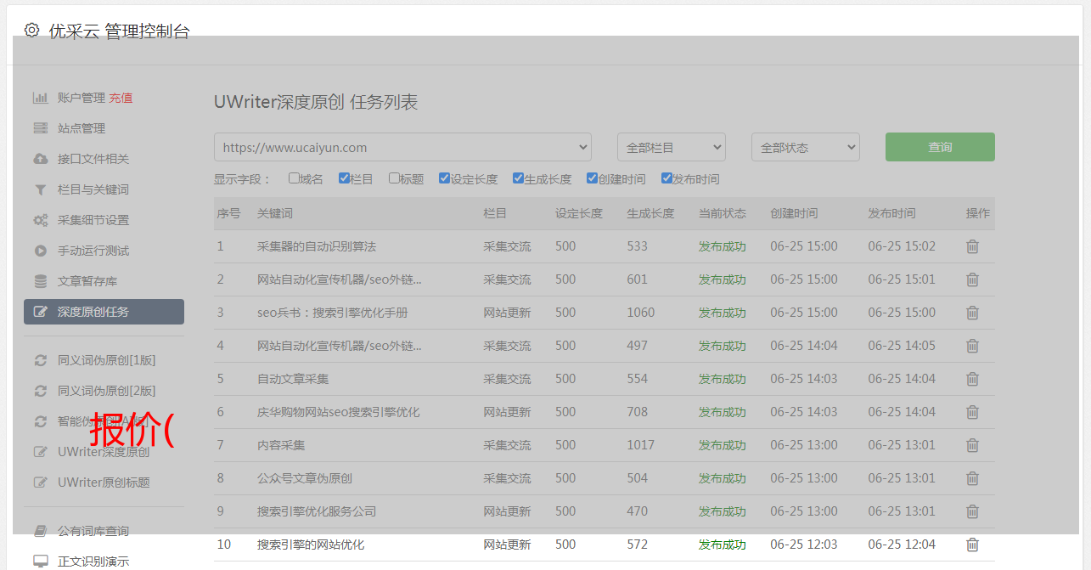Viewport: 1091px width, 570px height.
Task: Click the database icon beside 文章暂存库
Action: click(40, 281)
